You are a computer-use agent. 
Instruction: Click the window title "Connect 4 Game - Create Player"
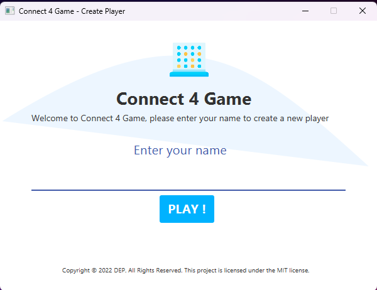[x=72, y=11]
